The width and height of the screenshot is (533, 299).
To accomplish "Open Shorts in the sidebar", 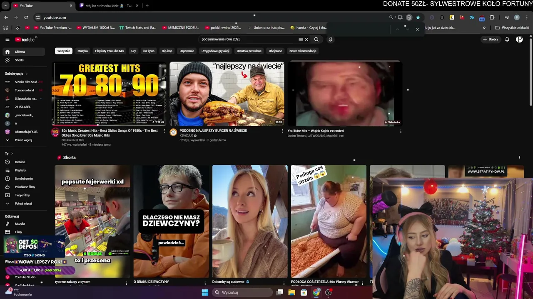I will pos(19,60).
